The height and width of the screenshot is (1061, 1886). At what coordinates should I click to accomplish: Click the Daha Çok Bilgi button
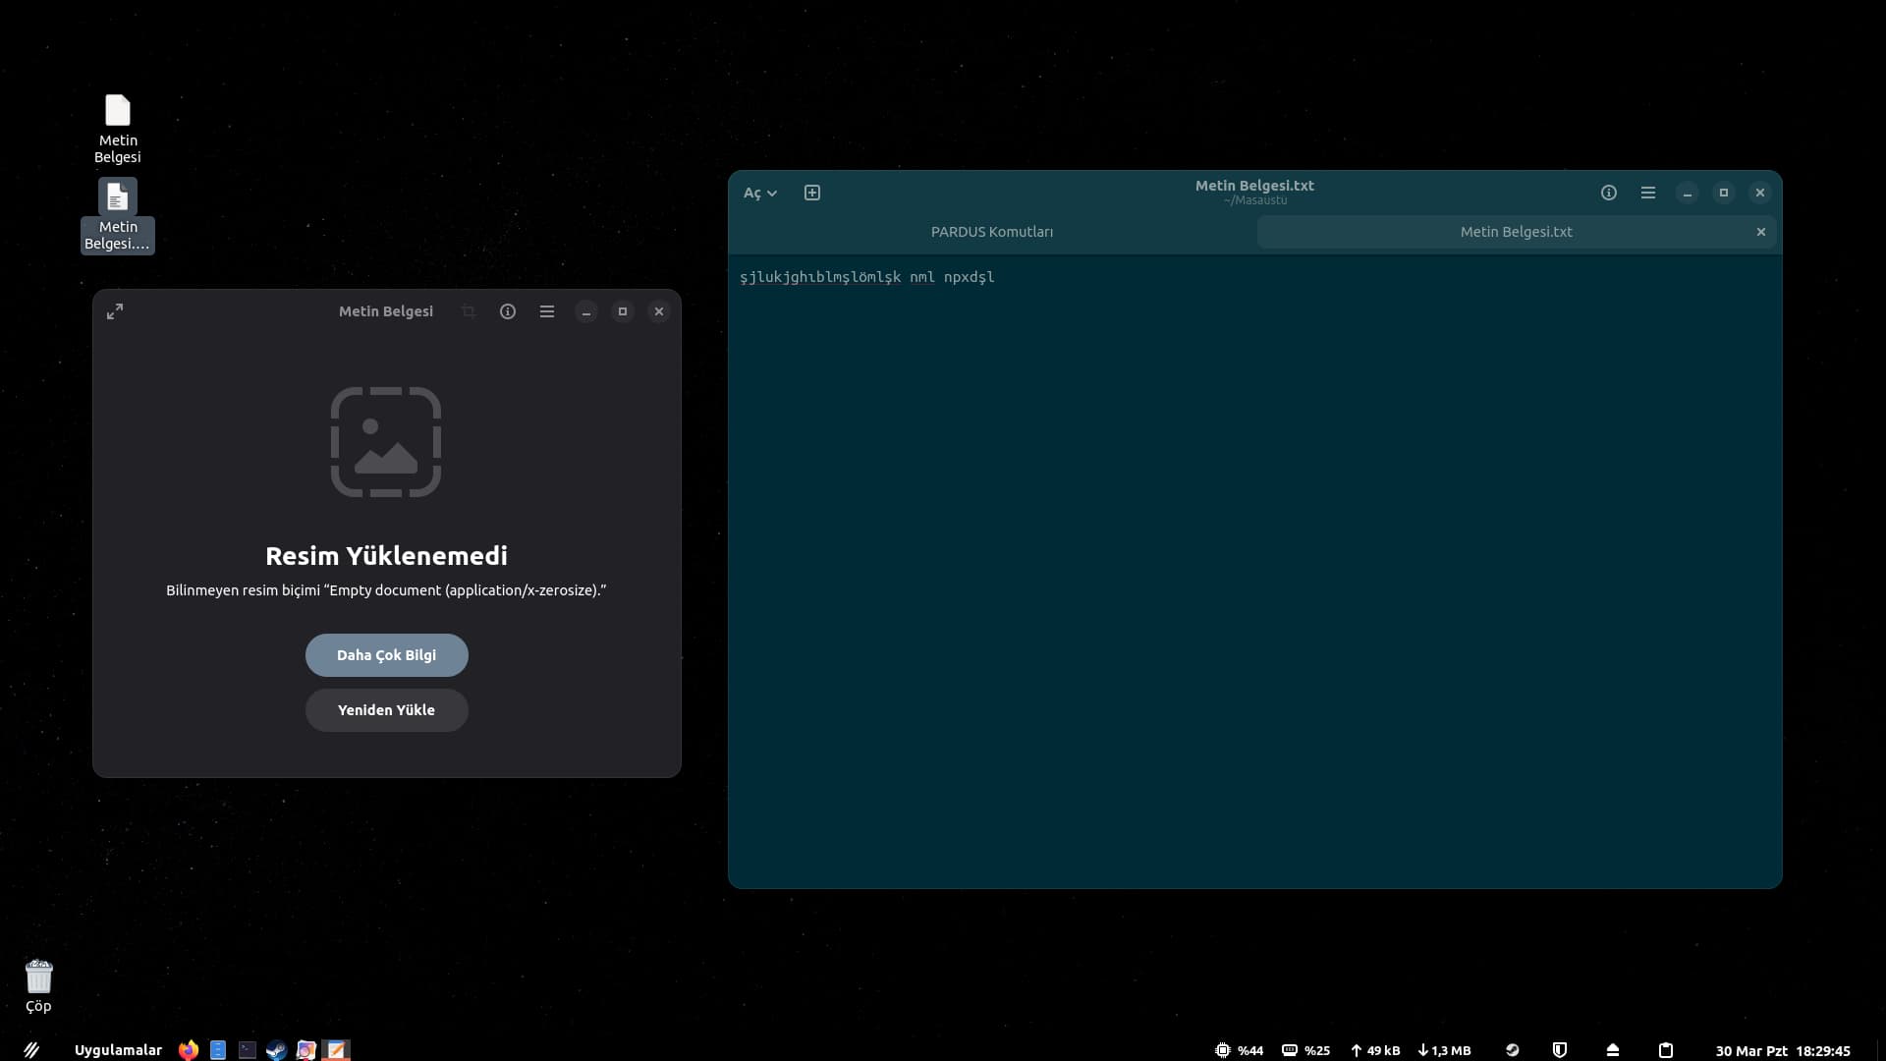pos(386,655)
